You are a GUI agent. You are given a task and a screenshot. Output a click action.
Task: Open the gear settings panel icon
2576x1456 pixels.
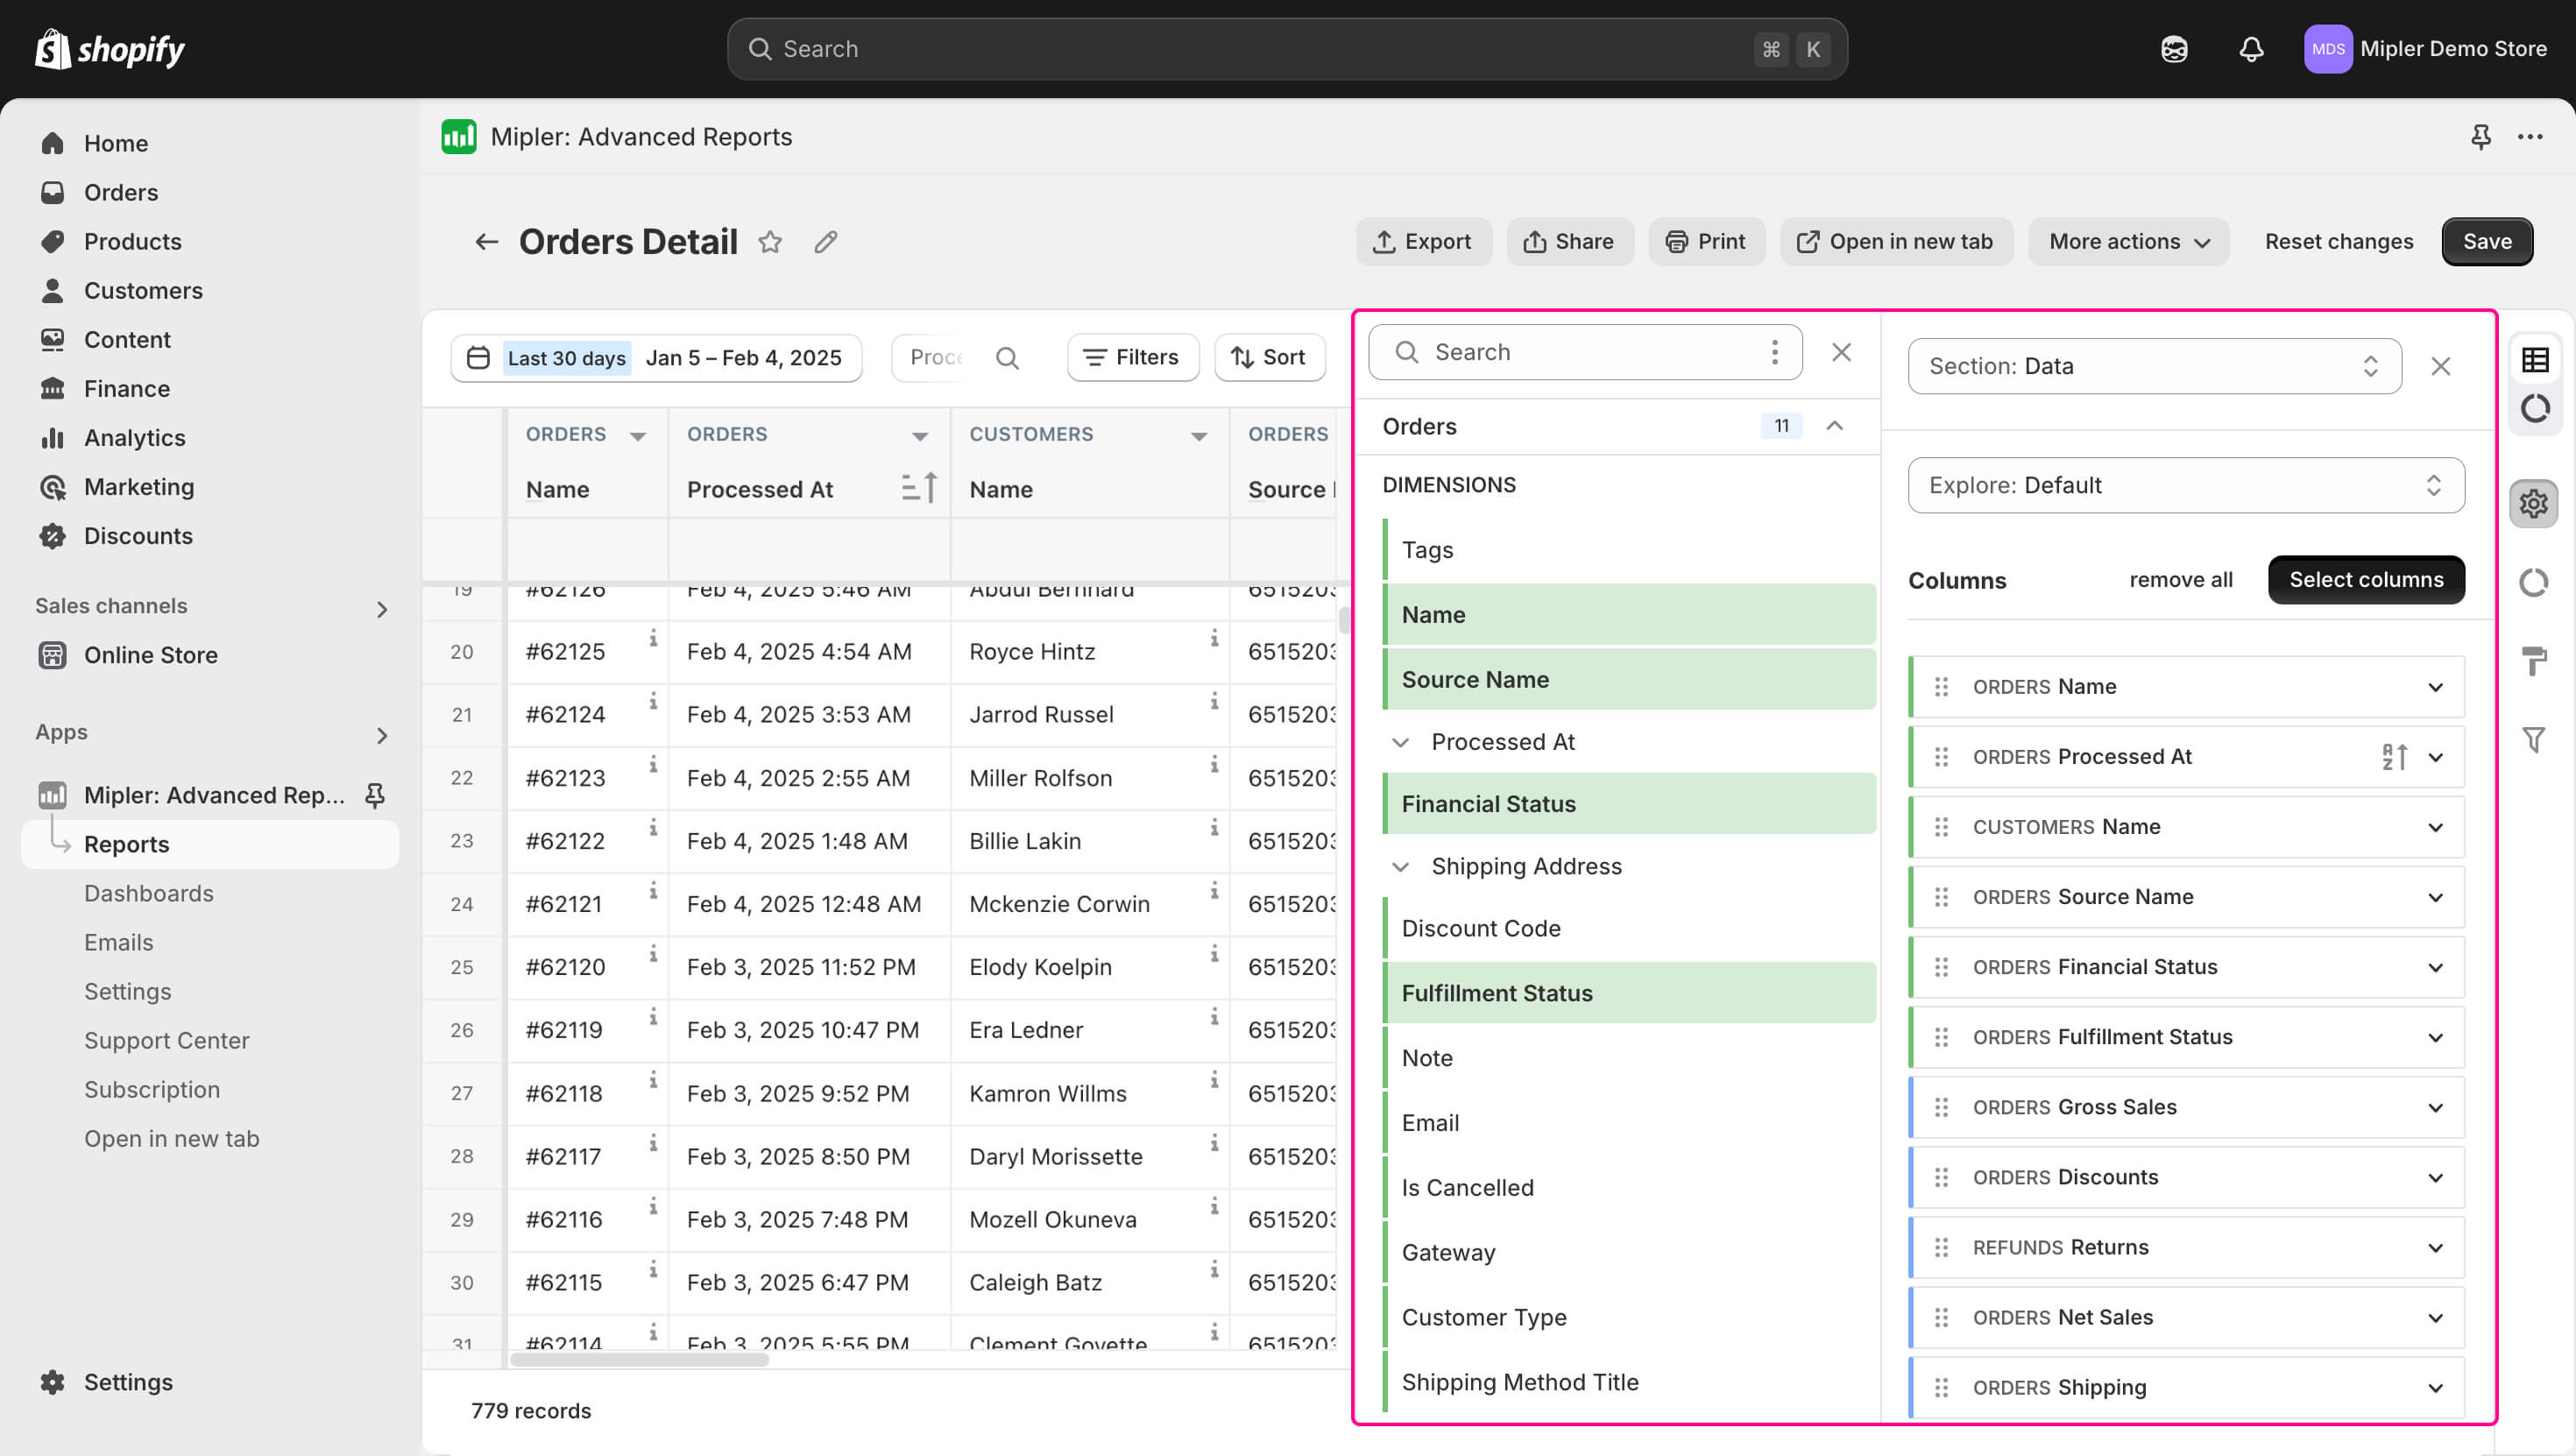(2533, 503)
